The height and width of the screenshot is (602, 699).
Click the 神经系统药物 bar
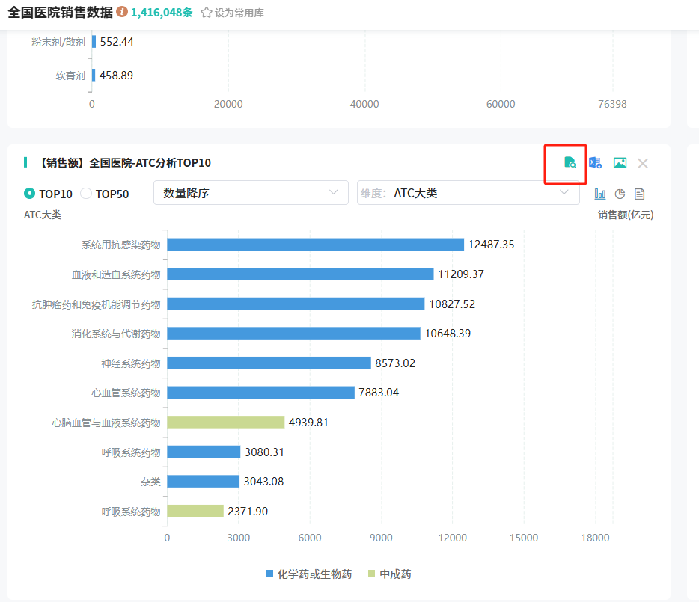(269, 363)
